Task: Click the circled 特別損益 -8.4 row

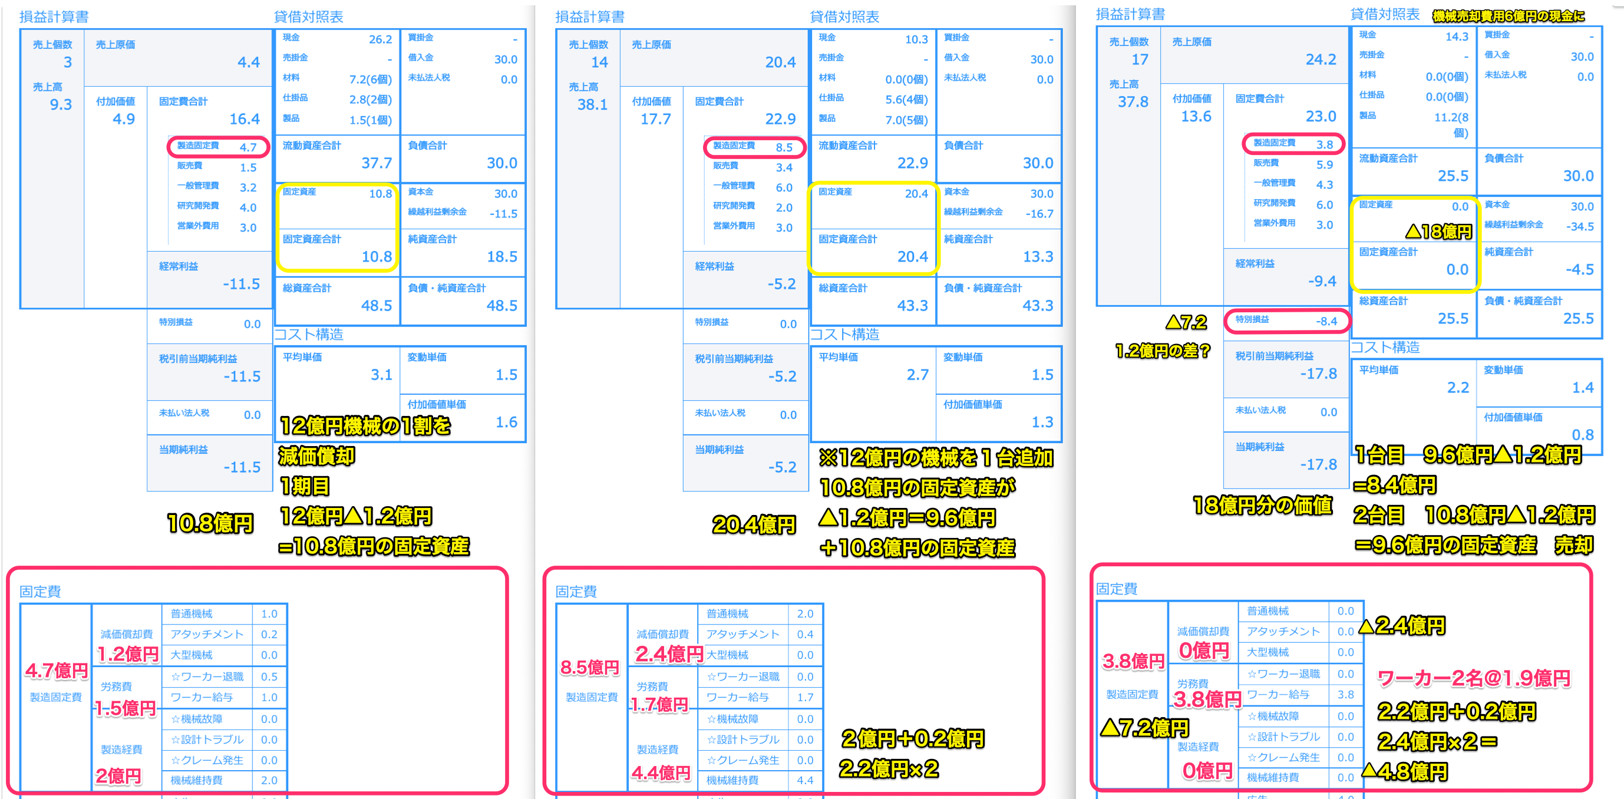Action: click(1286, 321)
